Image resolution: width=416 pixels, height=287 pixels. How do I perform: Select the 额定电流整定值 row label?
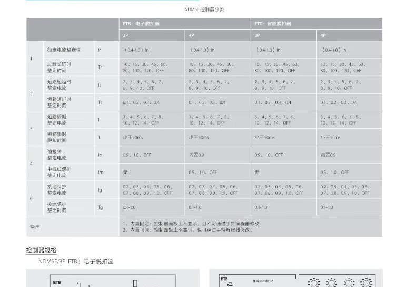pyautogui.click(x=64, y=50)
